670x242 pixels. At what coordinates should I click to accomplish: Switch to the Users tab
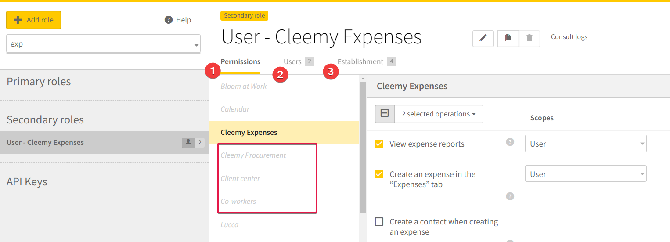[292, 62]
